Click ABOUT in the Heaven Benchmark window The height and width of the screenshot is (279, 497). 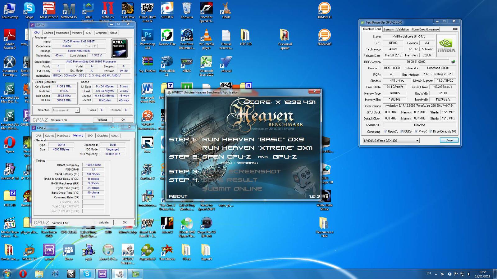point(178,196)
